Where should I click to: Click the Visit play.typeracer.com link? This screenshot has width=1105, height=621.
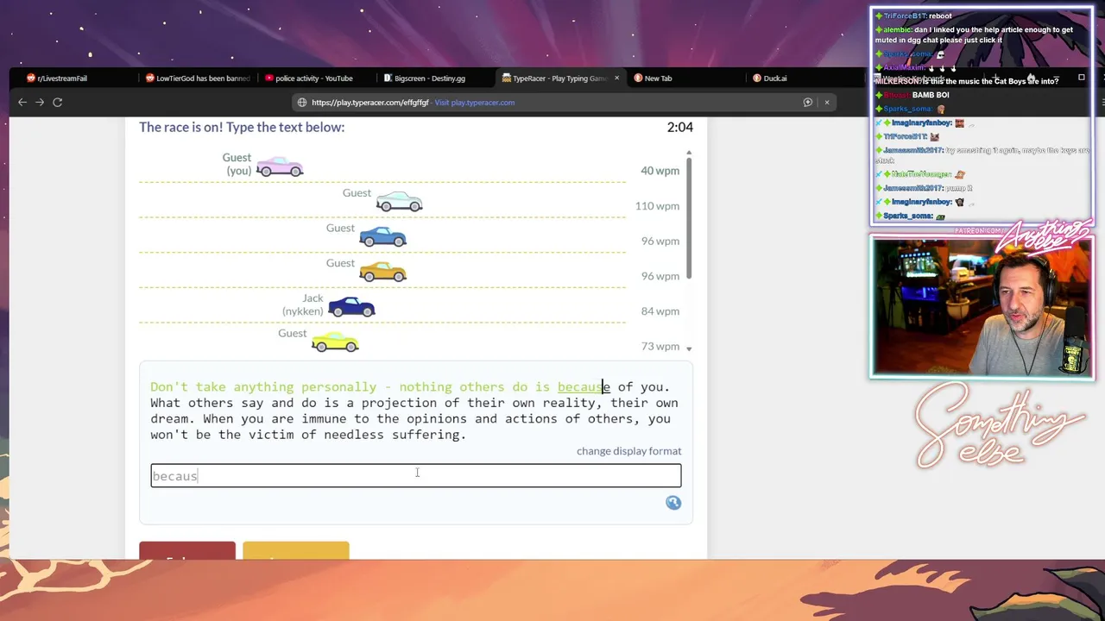tap(475, 103)
